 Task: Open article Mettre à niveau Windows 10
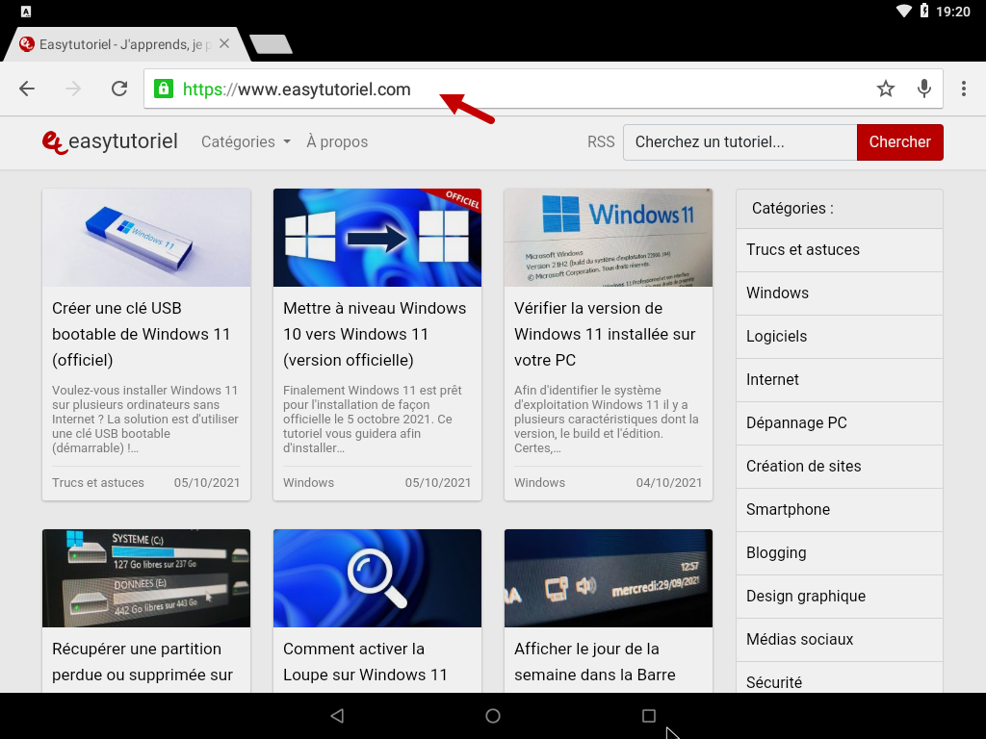point(375,334)
